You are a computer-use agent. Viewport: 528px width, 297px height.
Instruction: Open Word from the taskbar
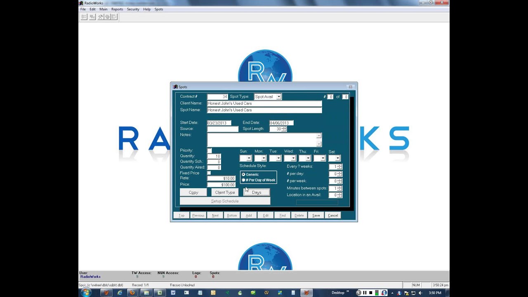point(173,292)
